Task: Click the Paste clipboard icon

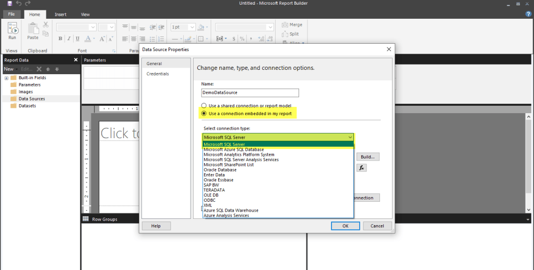Action: click(x=33, y=28)
